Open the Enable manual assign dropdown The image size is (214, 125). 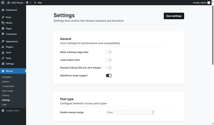click(x=130, y=112)
